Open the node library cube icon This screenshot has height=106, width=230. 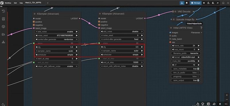(3, 26)
